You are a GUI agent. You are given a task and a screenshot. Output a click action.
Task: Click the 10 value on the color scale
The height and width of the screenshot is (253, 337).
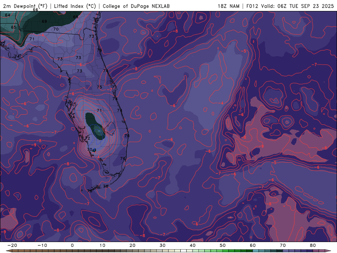coord(102,245)
